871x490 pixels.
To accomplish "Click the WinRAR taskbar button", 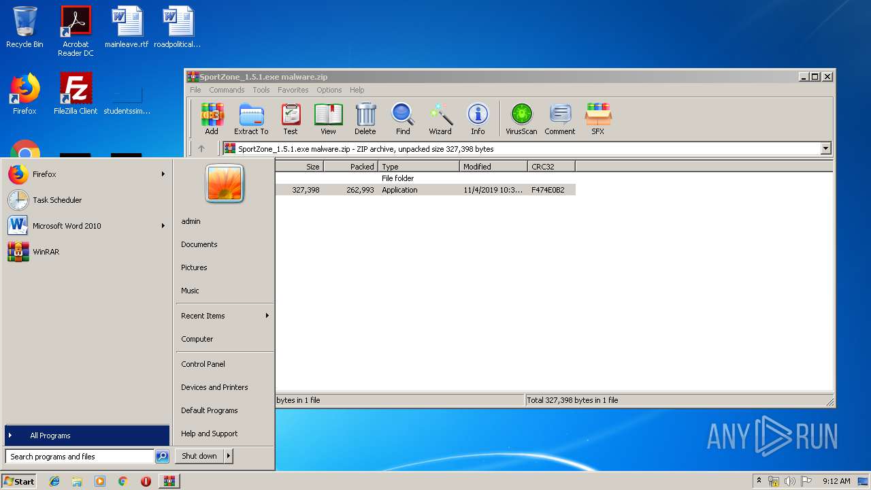I will (169, 481).
